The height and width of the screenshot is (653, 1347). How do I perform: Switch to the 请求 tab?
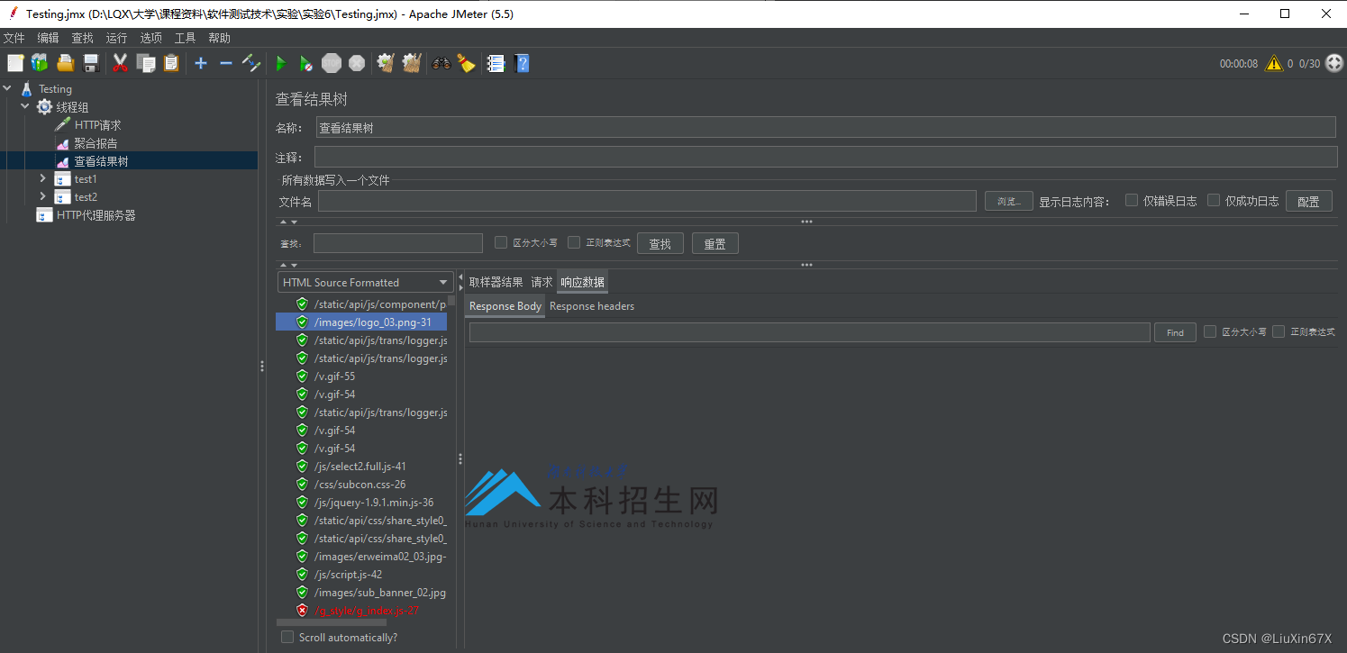(x=542, y=282)
